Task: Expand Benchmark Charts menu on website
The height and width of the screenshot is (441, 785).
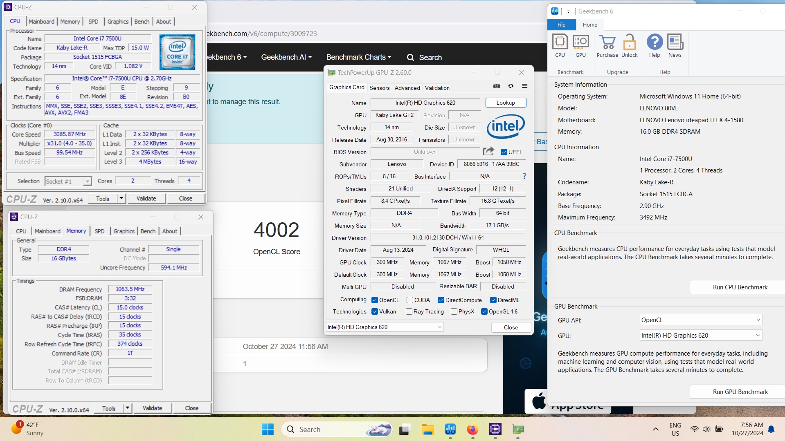Action: point(359,57)
